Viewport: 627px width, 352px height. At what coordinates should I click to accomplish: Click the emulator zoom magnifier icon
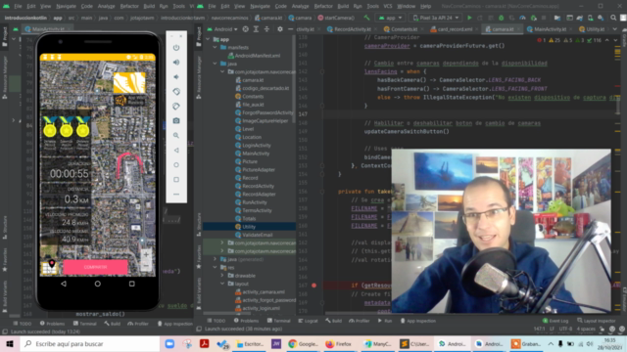coord(176,135)
